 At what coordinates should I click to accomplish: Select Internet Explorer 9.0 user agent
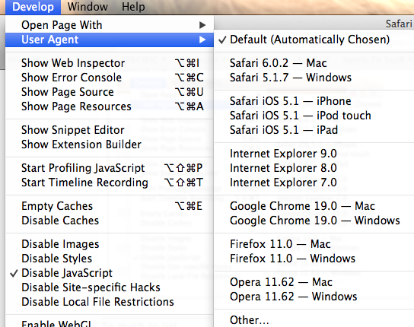[314, 154]
